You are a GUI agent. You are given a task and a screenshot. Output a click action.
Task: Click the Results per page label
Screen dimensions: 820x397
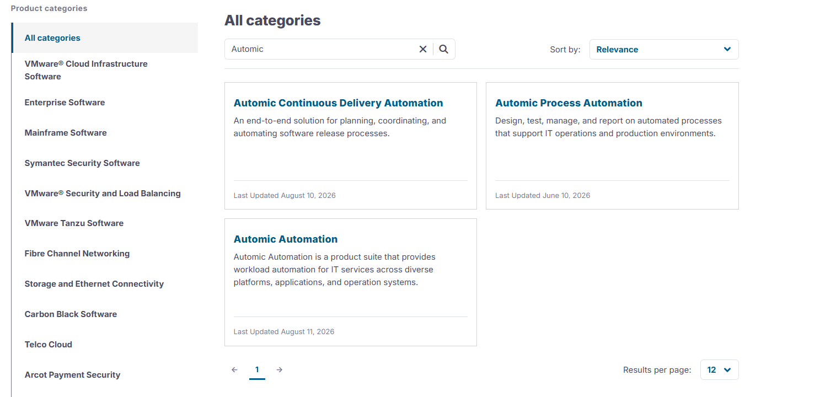click(657, 370)
